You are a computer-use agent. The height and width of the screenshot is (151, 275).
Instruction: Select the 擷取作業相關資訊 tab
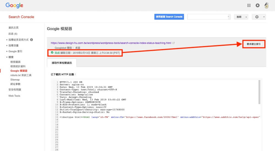(x=62, y=63)
